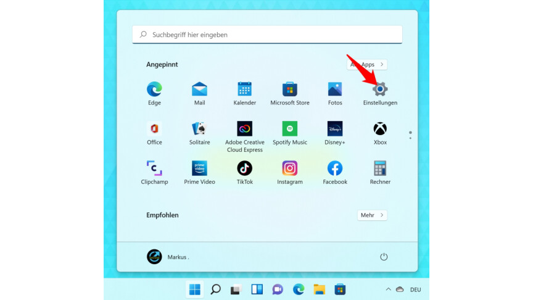Open the Fotos app
Viewport: 533px width, 300px height.
click(335, 93)
